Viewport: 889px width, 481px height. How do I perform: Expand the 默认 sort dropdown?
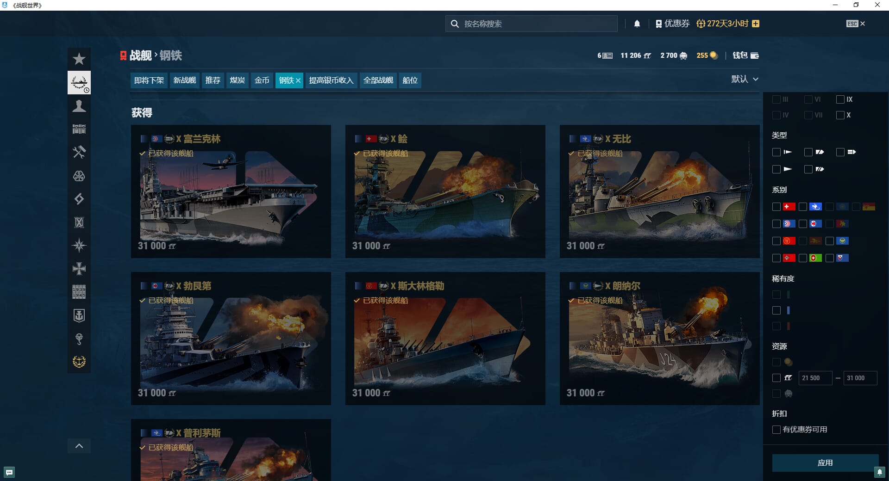(x=745, y=79)
